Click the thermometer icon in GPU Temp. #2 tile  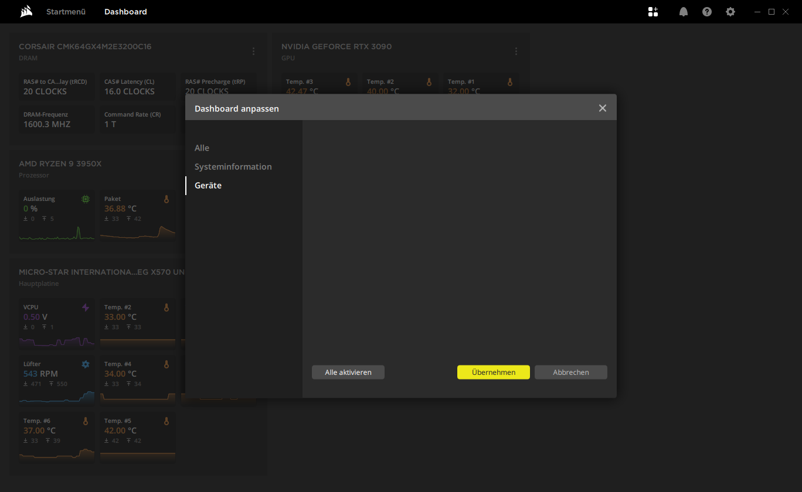coord(429,82)
